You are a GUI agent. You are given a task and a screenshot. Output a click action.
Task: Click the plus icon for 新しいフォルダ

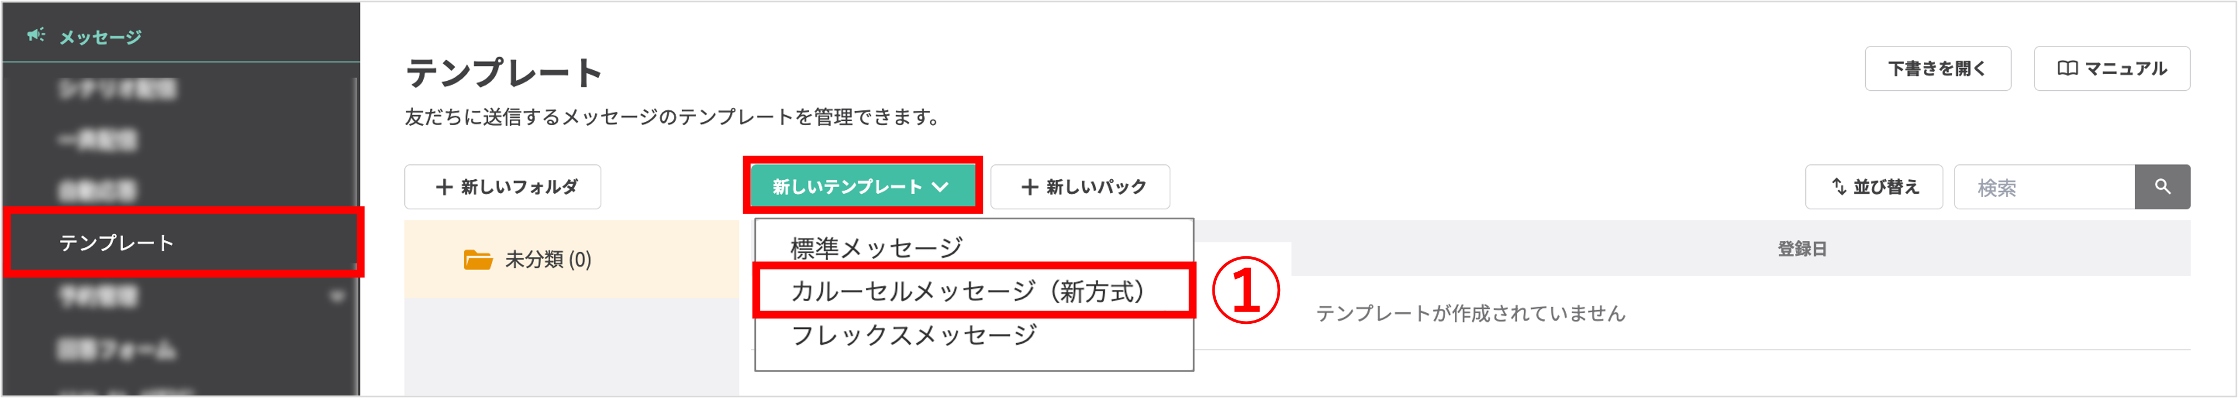[x=444, y=187]
